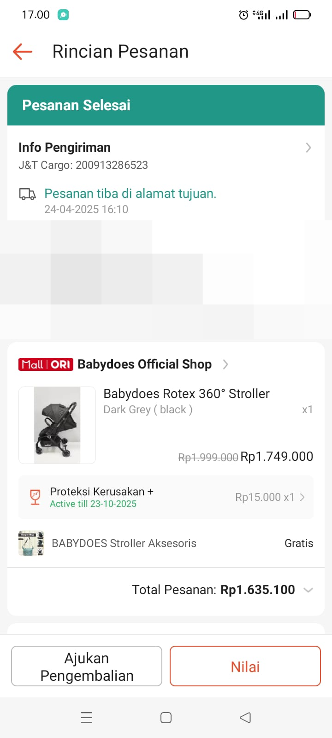Tap the orange back arrow
The image size is (332, 738).
[22, 51]
